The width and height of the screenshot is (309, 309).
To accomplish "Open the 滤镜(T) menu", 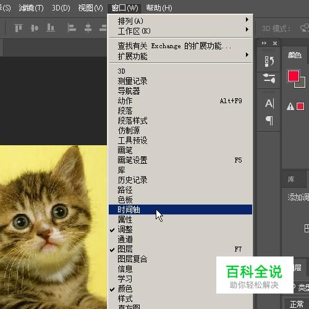I will click(x=31, y=8).
